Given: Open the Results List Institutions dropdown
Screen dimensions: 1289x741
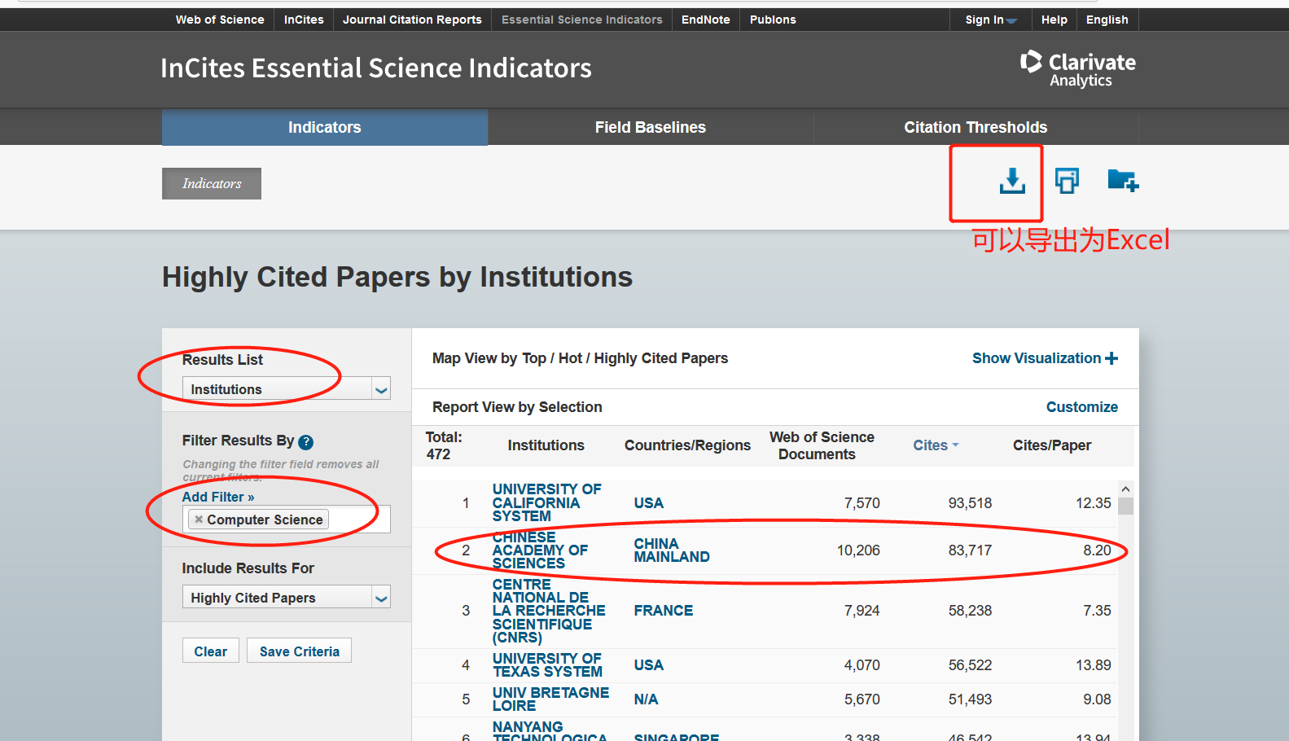Looking at the screenshot, I should click(x=287, y=389).
